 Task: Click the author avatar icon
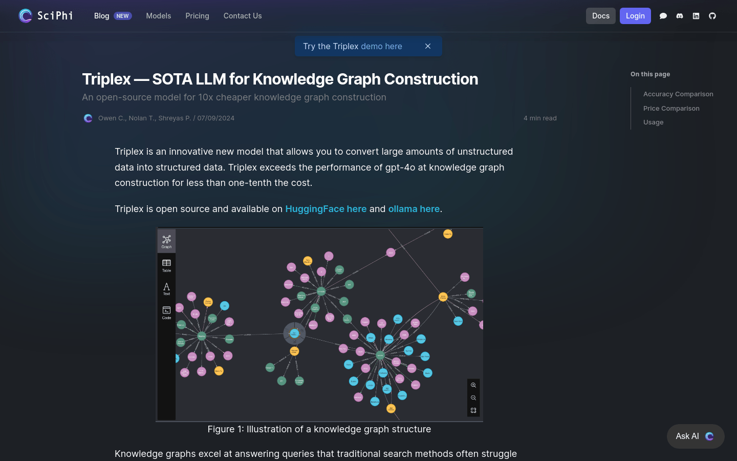88,118
